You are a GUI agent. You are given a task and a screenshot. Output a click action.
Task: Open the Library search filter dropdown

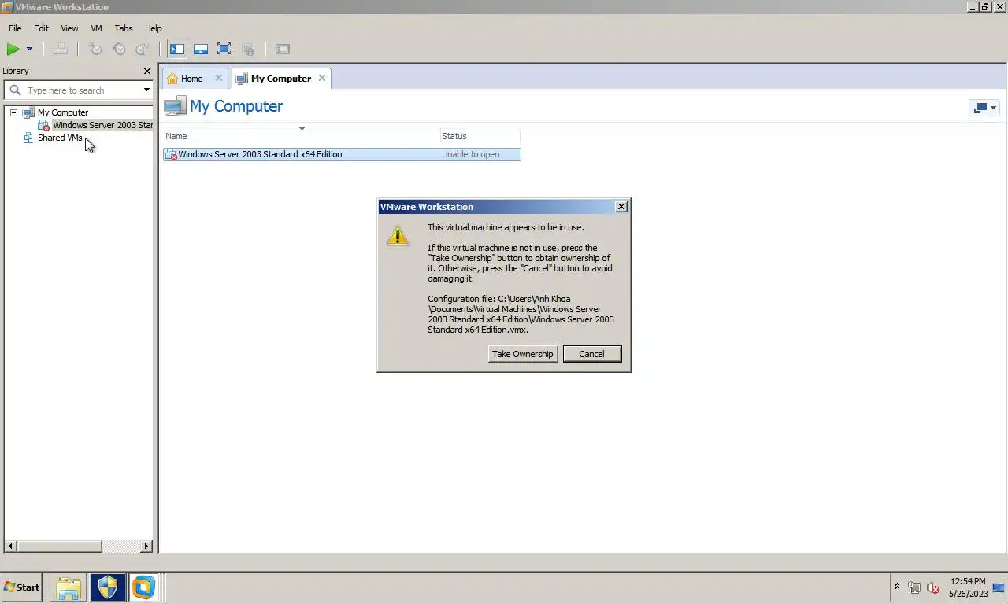coord(146,90)
